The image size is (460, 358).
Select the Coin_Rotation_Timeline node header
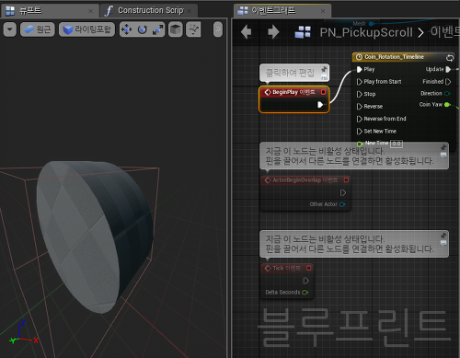pyautogui.click(x=404, y=57)
